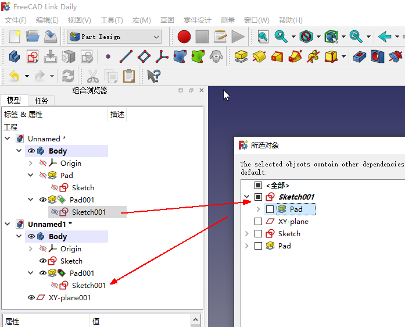405x327 pixels.
Task: Create a datum plane
Action: (144, 56)
